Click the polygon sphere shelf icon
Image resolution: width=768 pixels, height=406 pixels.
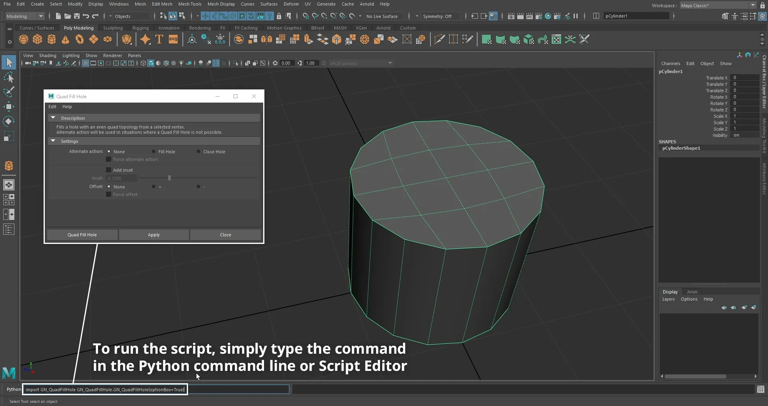tap(24, 40)
